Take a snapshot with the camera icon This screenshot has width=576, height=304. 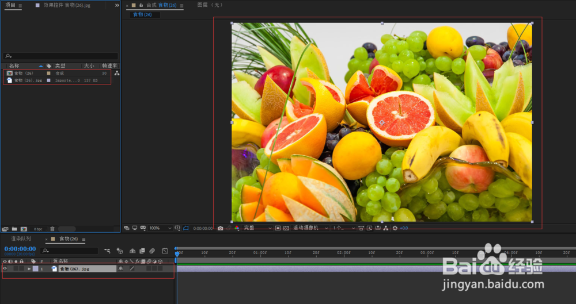(x=220, y=228)
